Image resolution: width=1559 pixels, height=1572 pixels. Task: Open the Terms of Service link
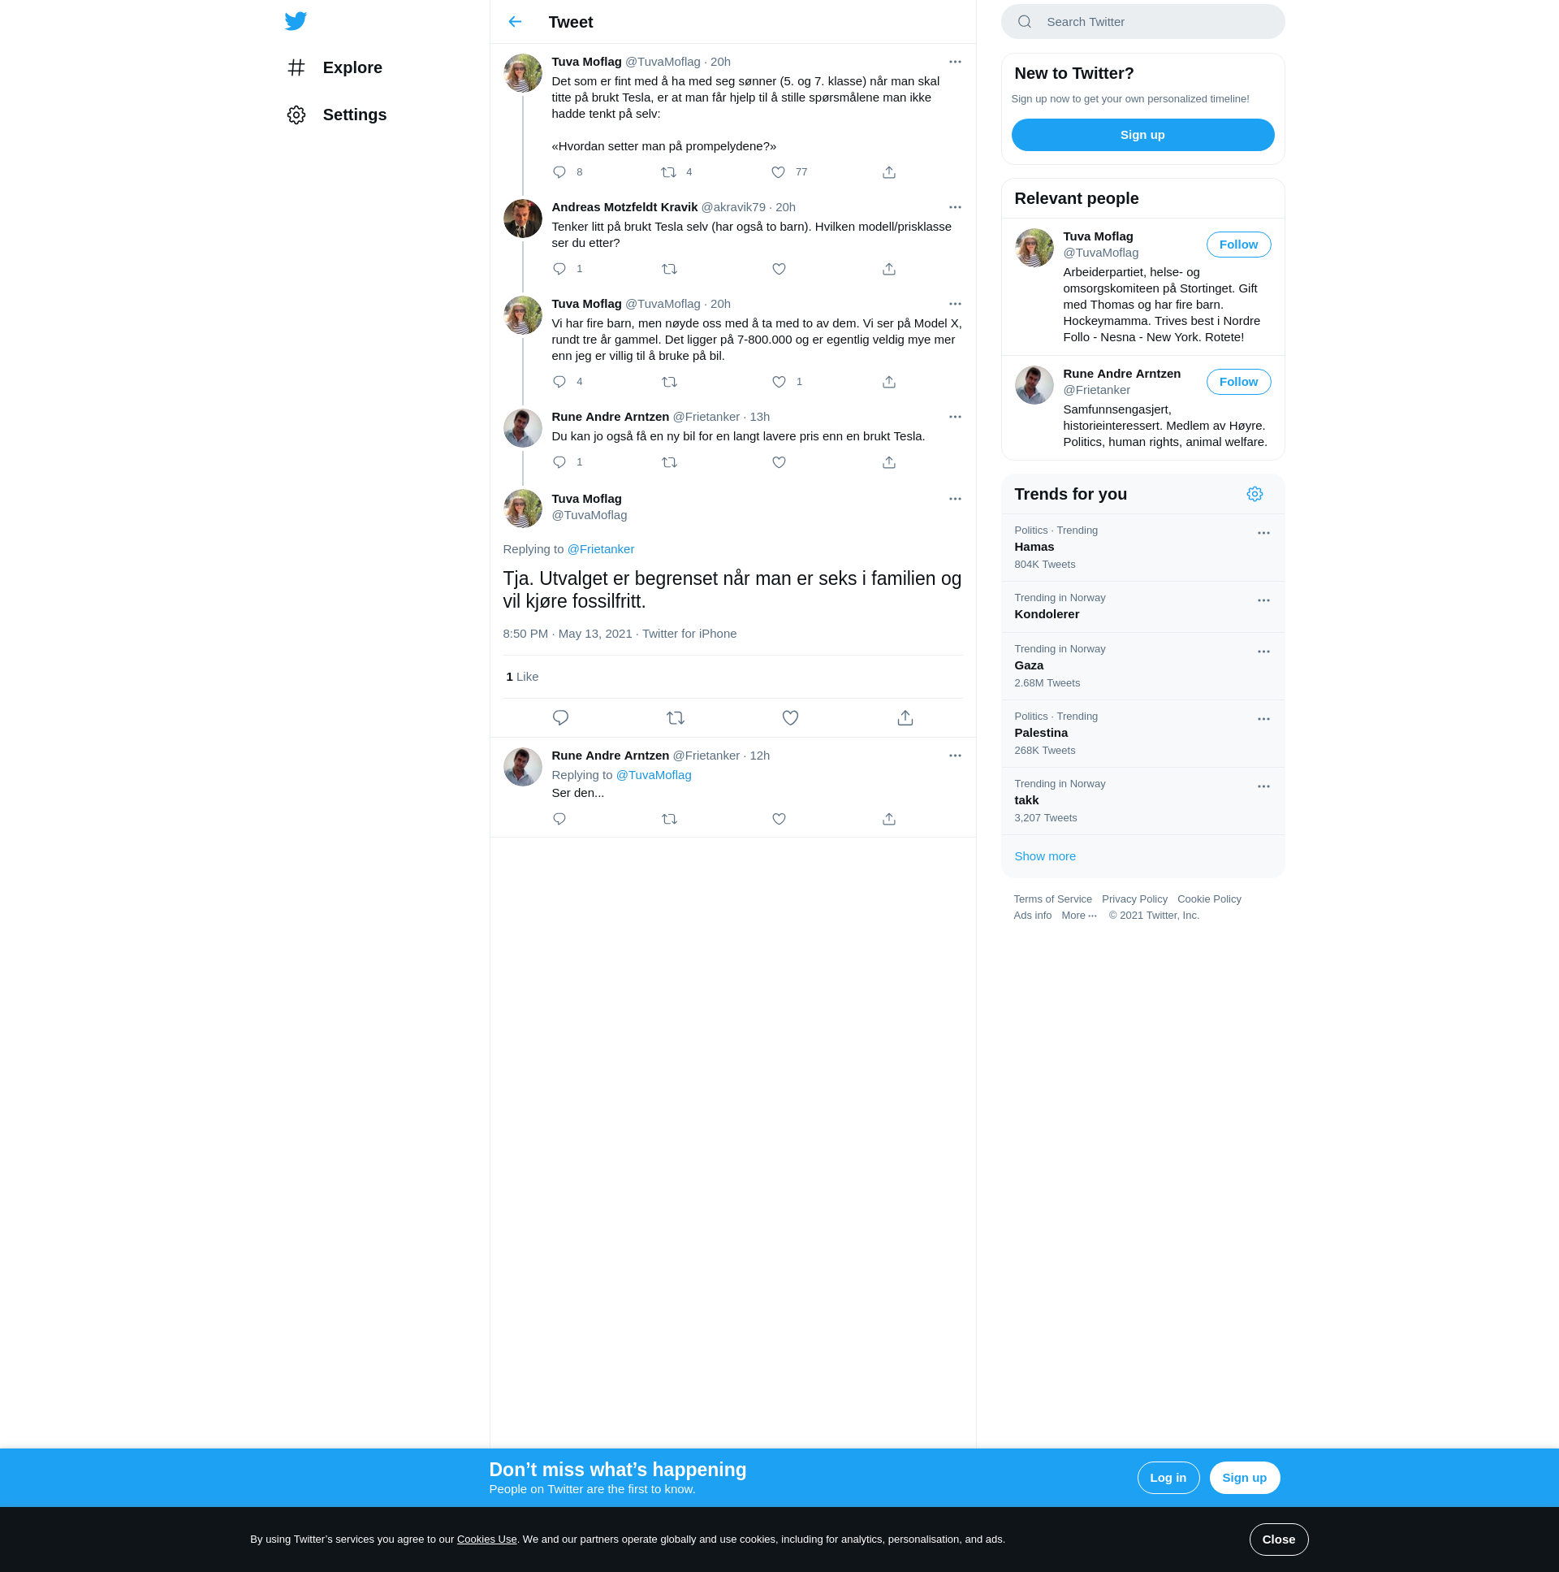click(1052, 900)
